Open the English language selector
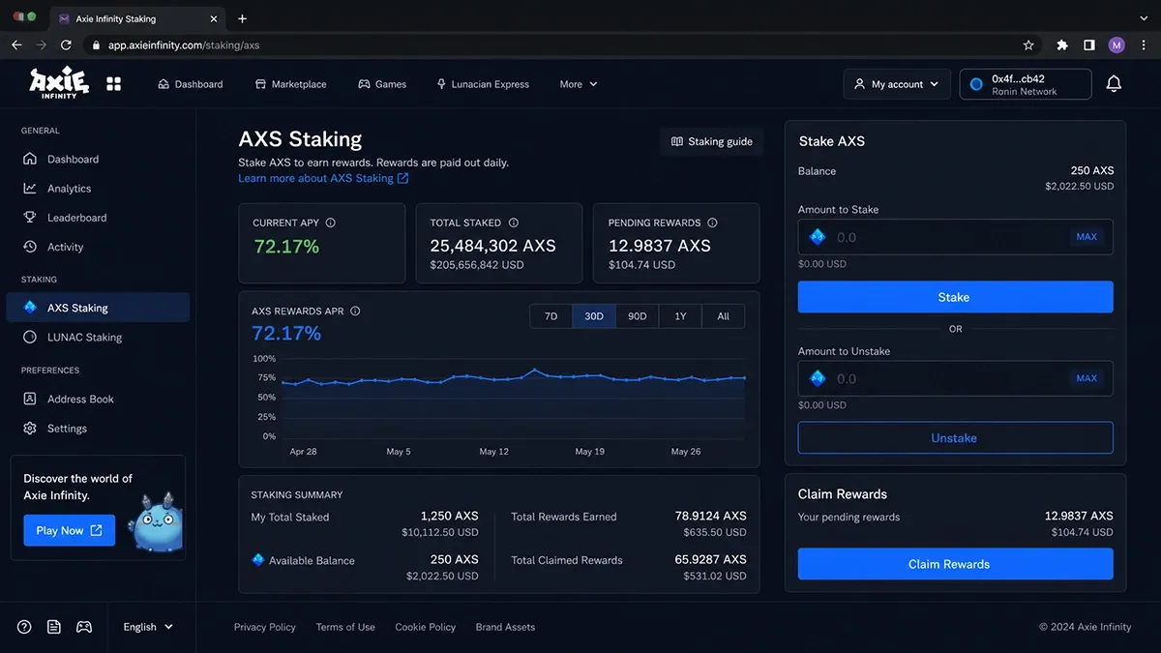The image size is (1161, 653). 148,627
